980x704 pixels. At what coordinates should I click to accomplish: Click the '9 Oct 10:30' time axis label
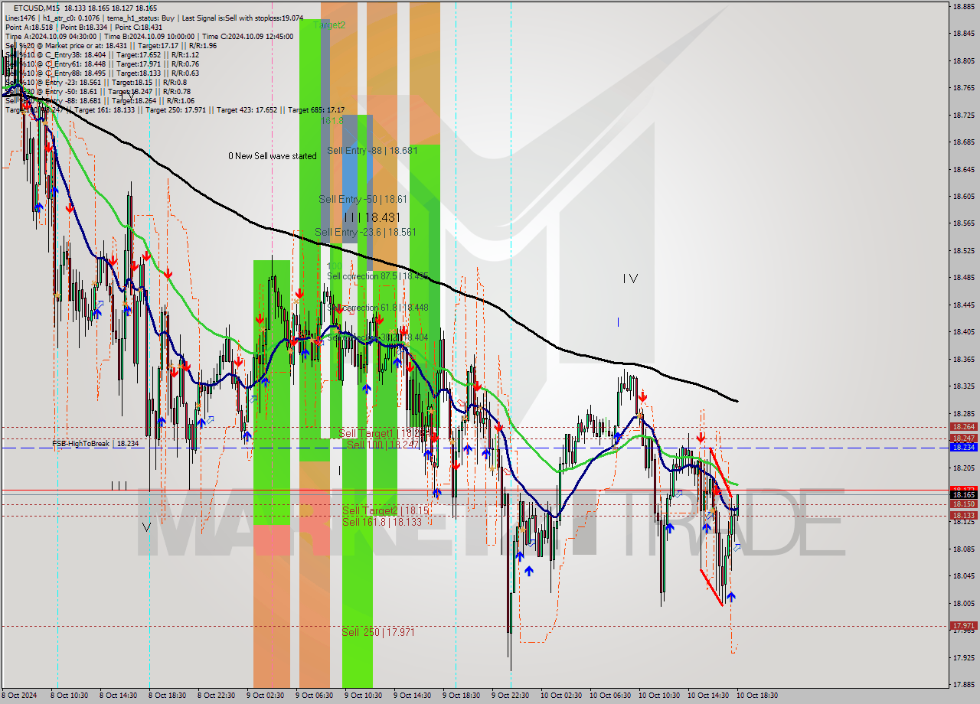pyautogui.click(x=363, y=696)
